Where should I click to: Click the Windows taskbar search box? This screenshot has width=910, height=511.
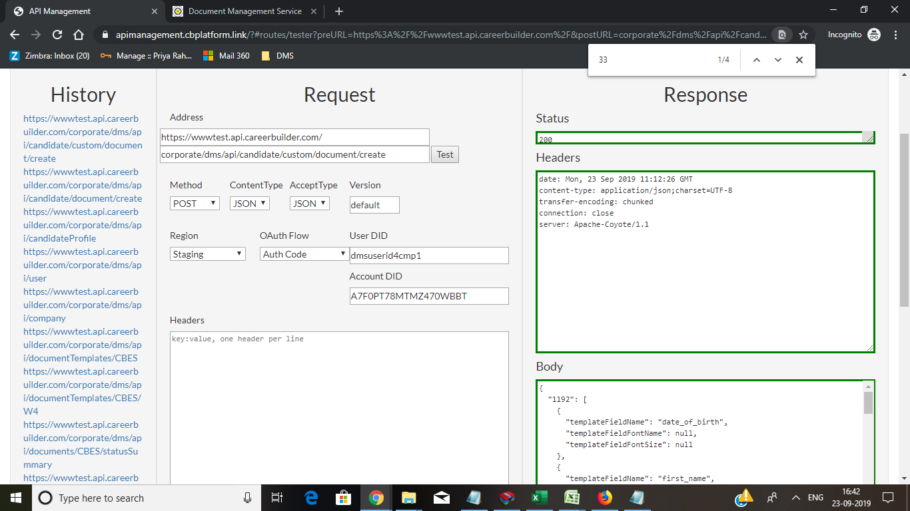pos(147,498)
